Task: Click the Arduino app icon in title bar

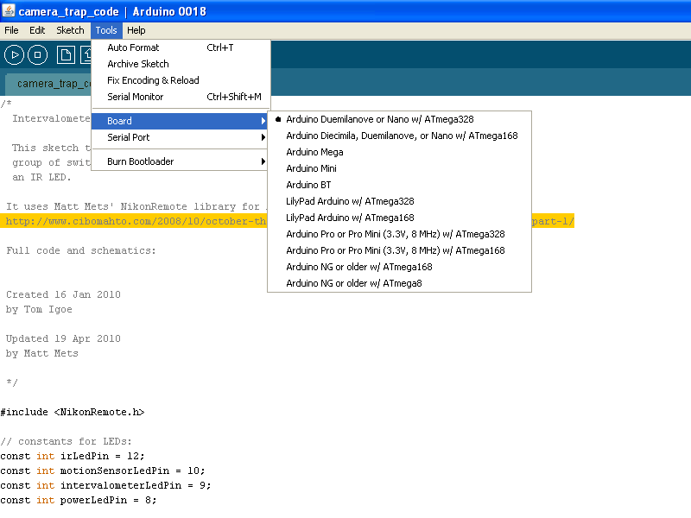Action: (9, 10)
